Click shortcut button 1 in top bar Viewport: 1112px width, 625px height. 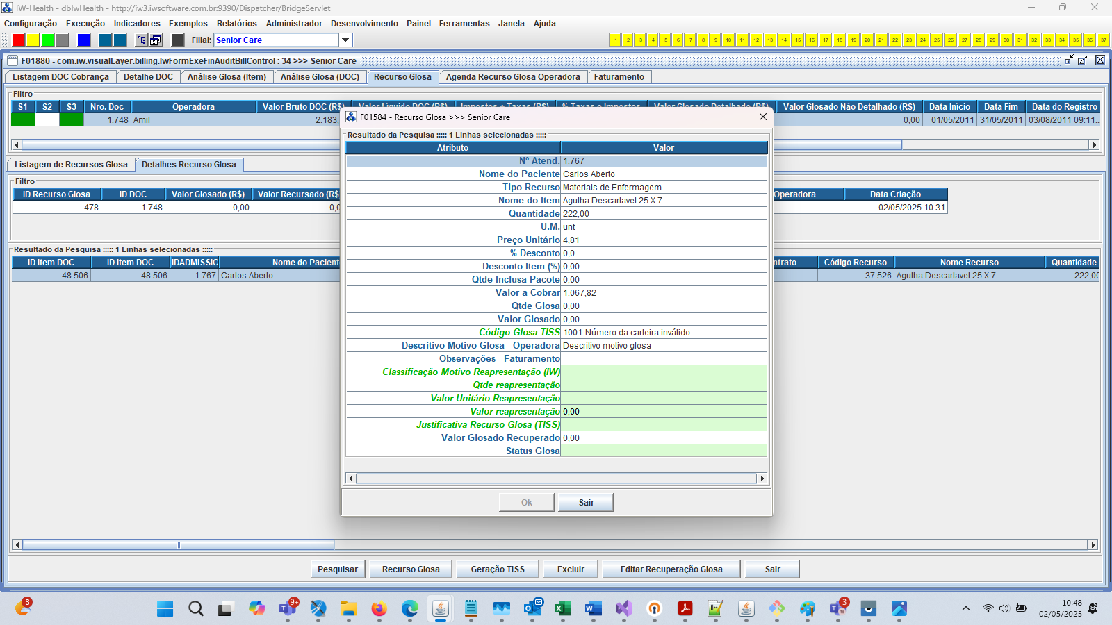(615, 40)
